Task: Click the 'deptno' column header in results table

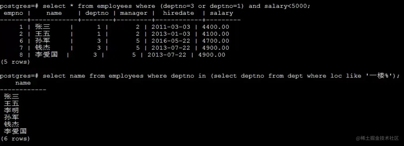Action: (x=97, y=13)
